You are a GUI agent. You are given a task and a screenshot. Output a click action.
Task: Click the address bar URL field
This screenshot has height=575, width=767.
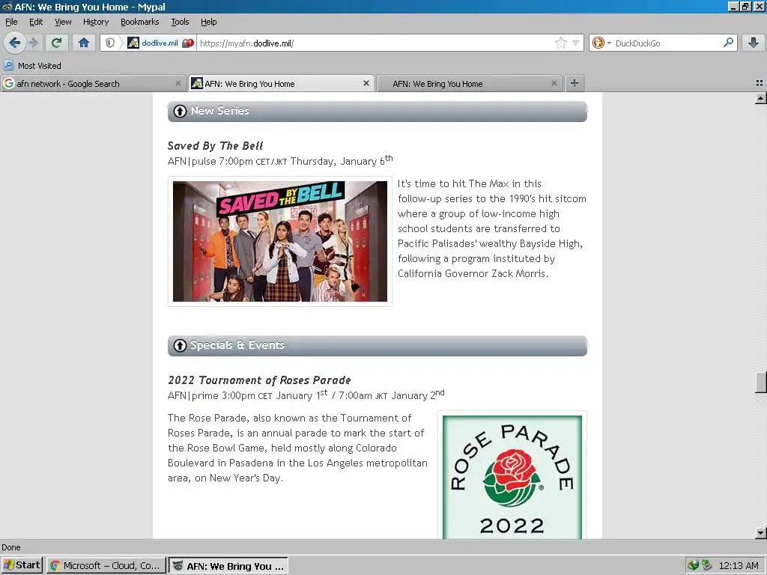coord(375,43)
